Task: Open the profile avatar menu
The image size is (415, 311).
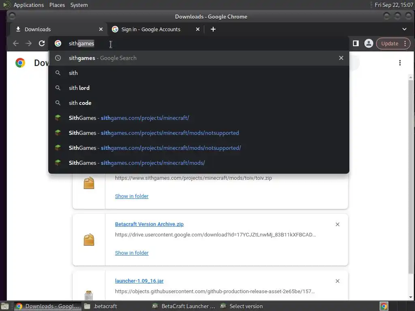Action: 368,43
